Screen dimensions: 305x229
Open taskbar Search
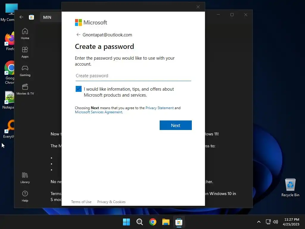tap(139, 222)
